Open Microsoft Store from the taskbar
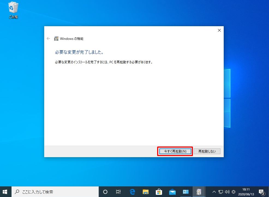 point(159,192)
